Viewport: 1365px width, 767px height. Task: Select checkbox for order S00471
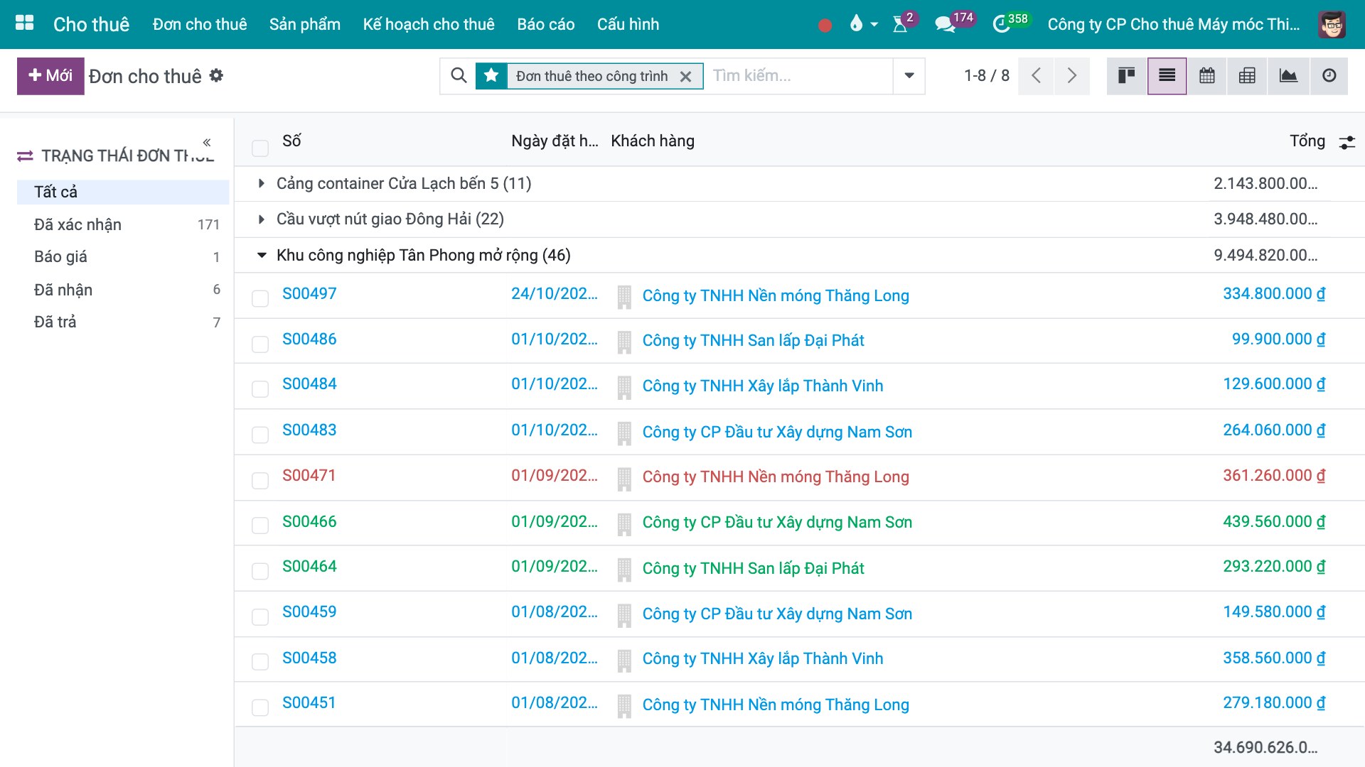(260, 481)
